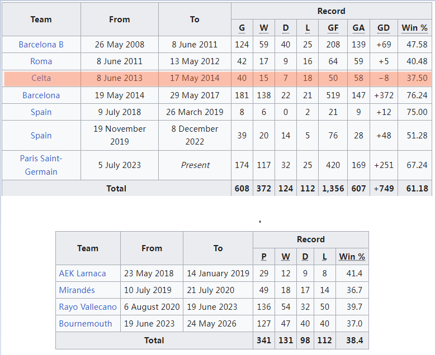Click the G column header abbreviation

[x=242, y=28]
